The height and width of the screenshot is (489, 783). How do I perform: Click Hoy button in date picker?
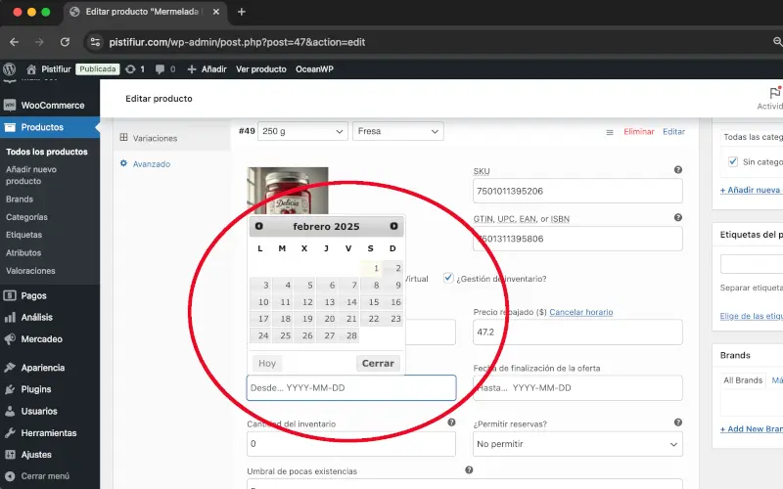coord(267,363)
